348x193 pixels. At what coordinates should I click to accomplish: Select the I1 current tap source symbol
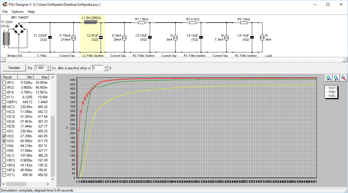73,37
